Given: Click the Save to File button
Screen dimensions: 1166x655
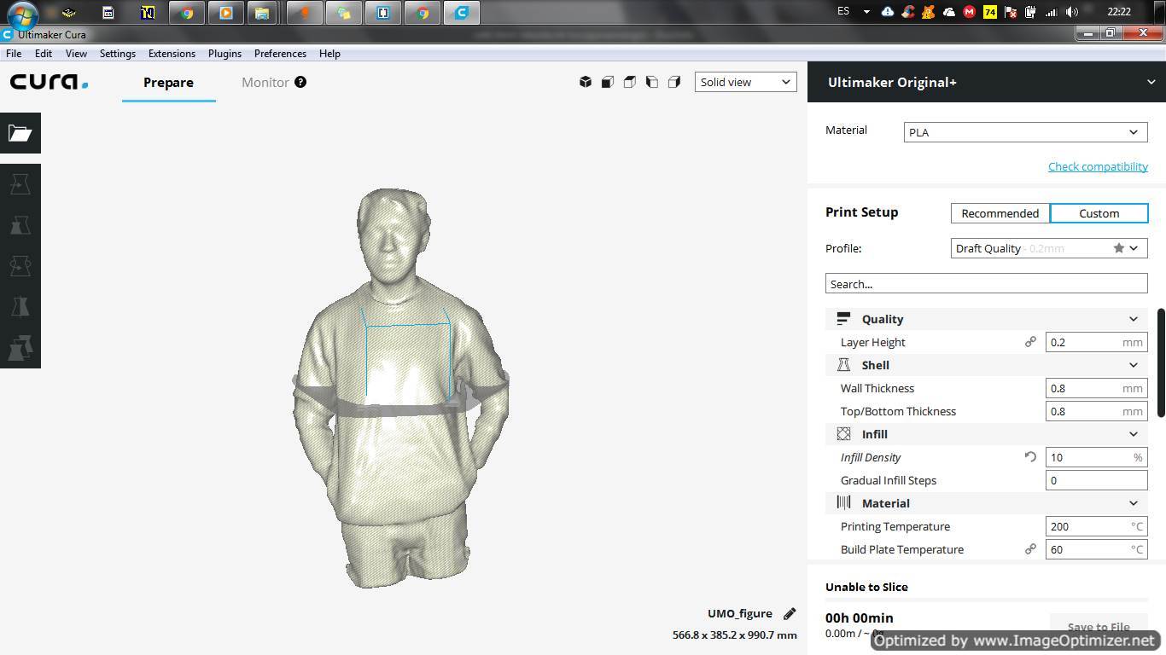Looking at the screenshot, I should (x=1099, y=627).
